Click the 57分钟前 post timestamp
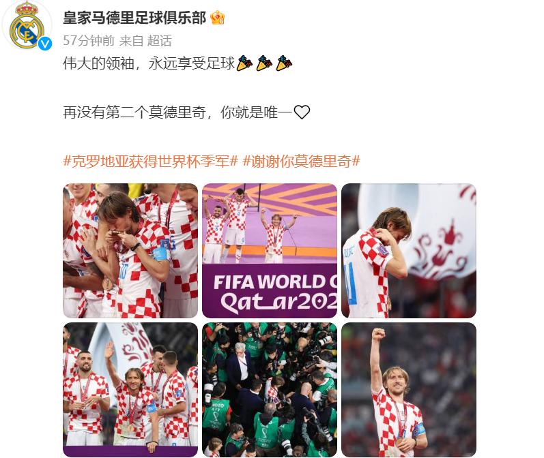This screenshot has width=544, height=458. [89, 41]
